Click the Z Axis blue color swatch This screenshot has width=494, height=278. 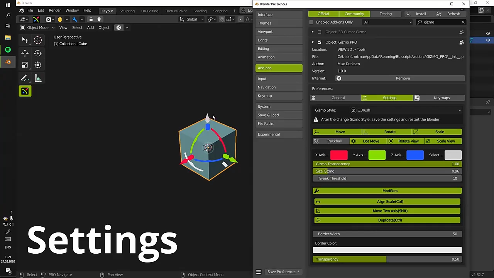[x=415, y=155]
